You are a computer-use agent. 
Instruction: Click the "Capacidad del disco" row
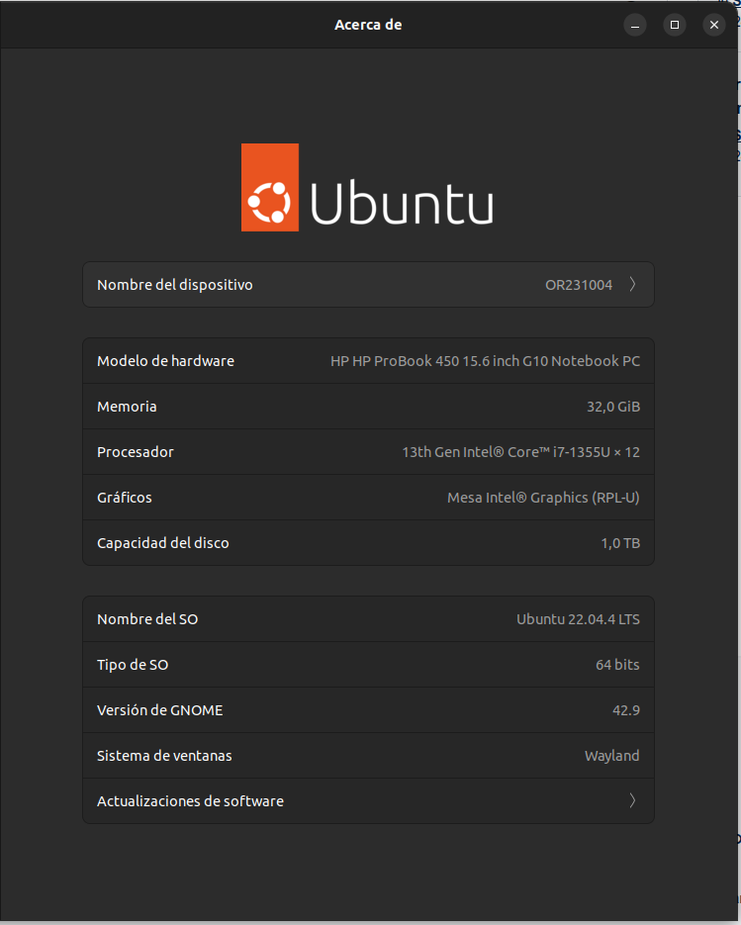coord(368,542)
